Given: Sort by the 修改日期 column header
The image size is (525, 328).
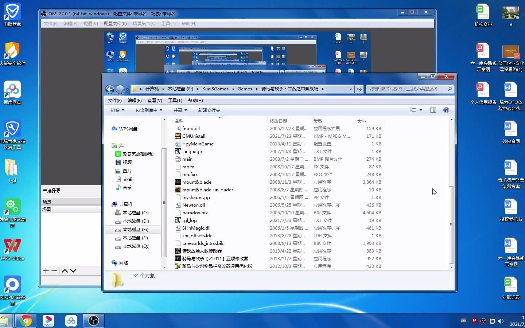Looking at the screenshot, I should pos(289,121).
